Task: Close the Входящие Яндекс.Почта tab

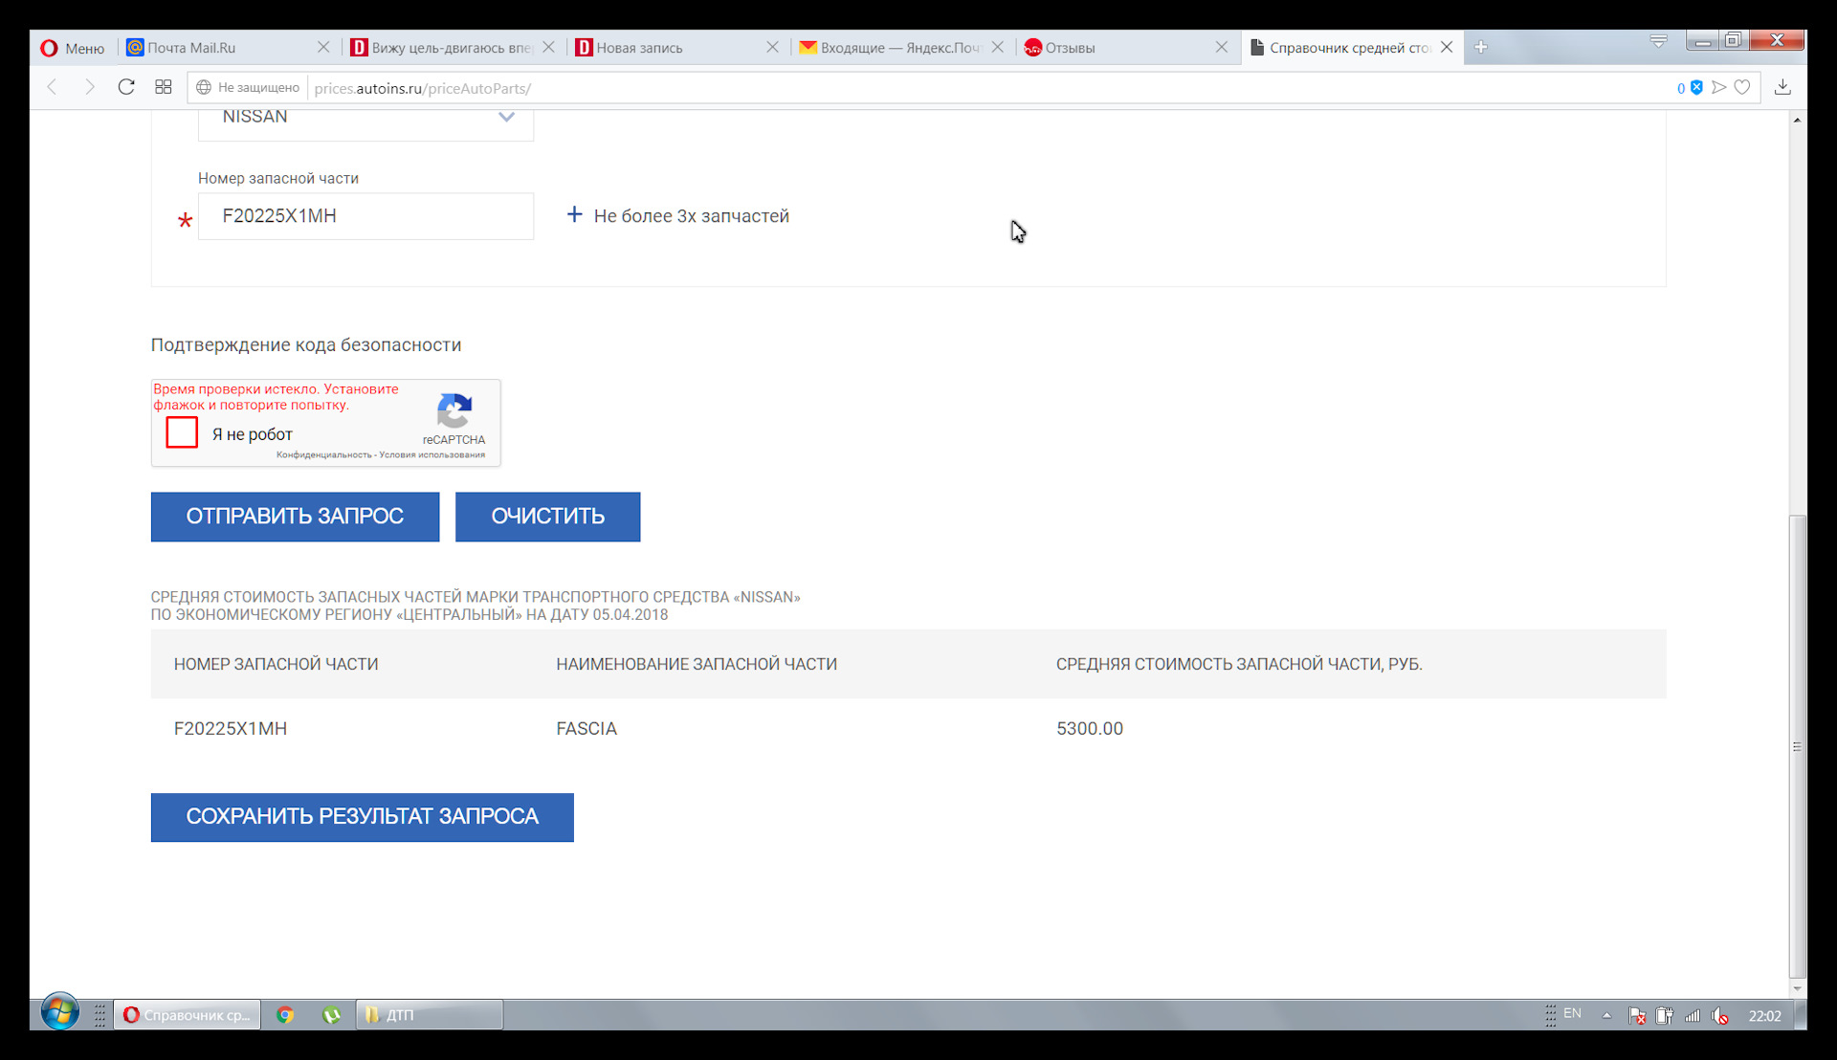Action: [x=997, y=47]
